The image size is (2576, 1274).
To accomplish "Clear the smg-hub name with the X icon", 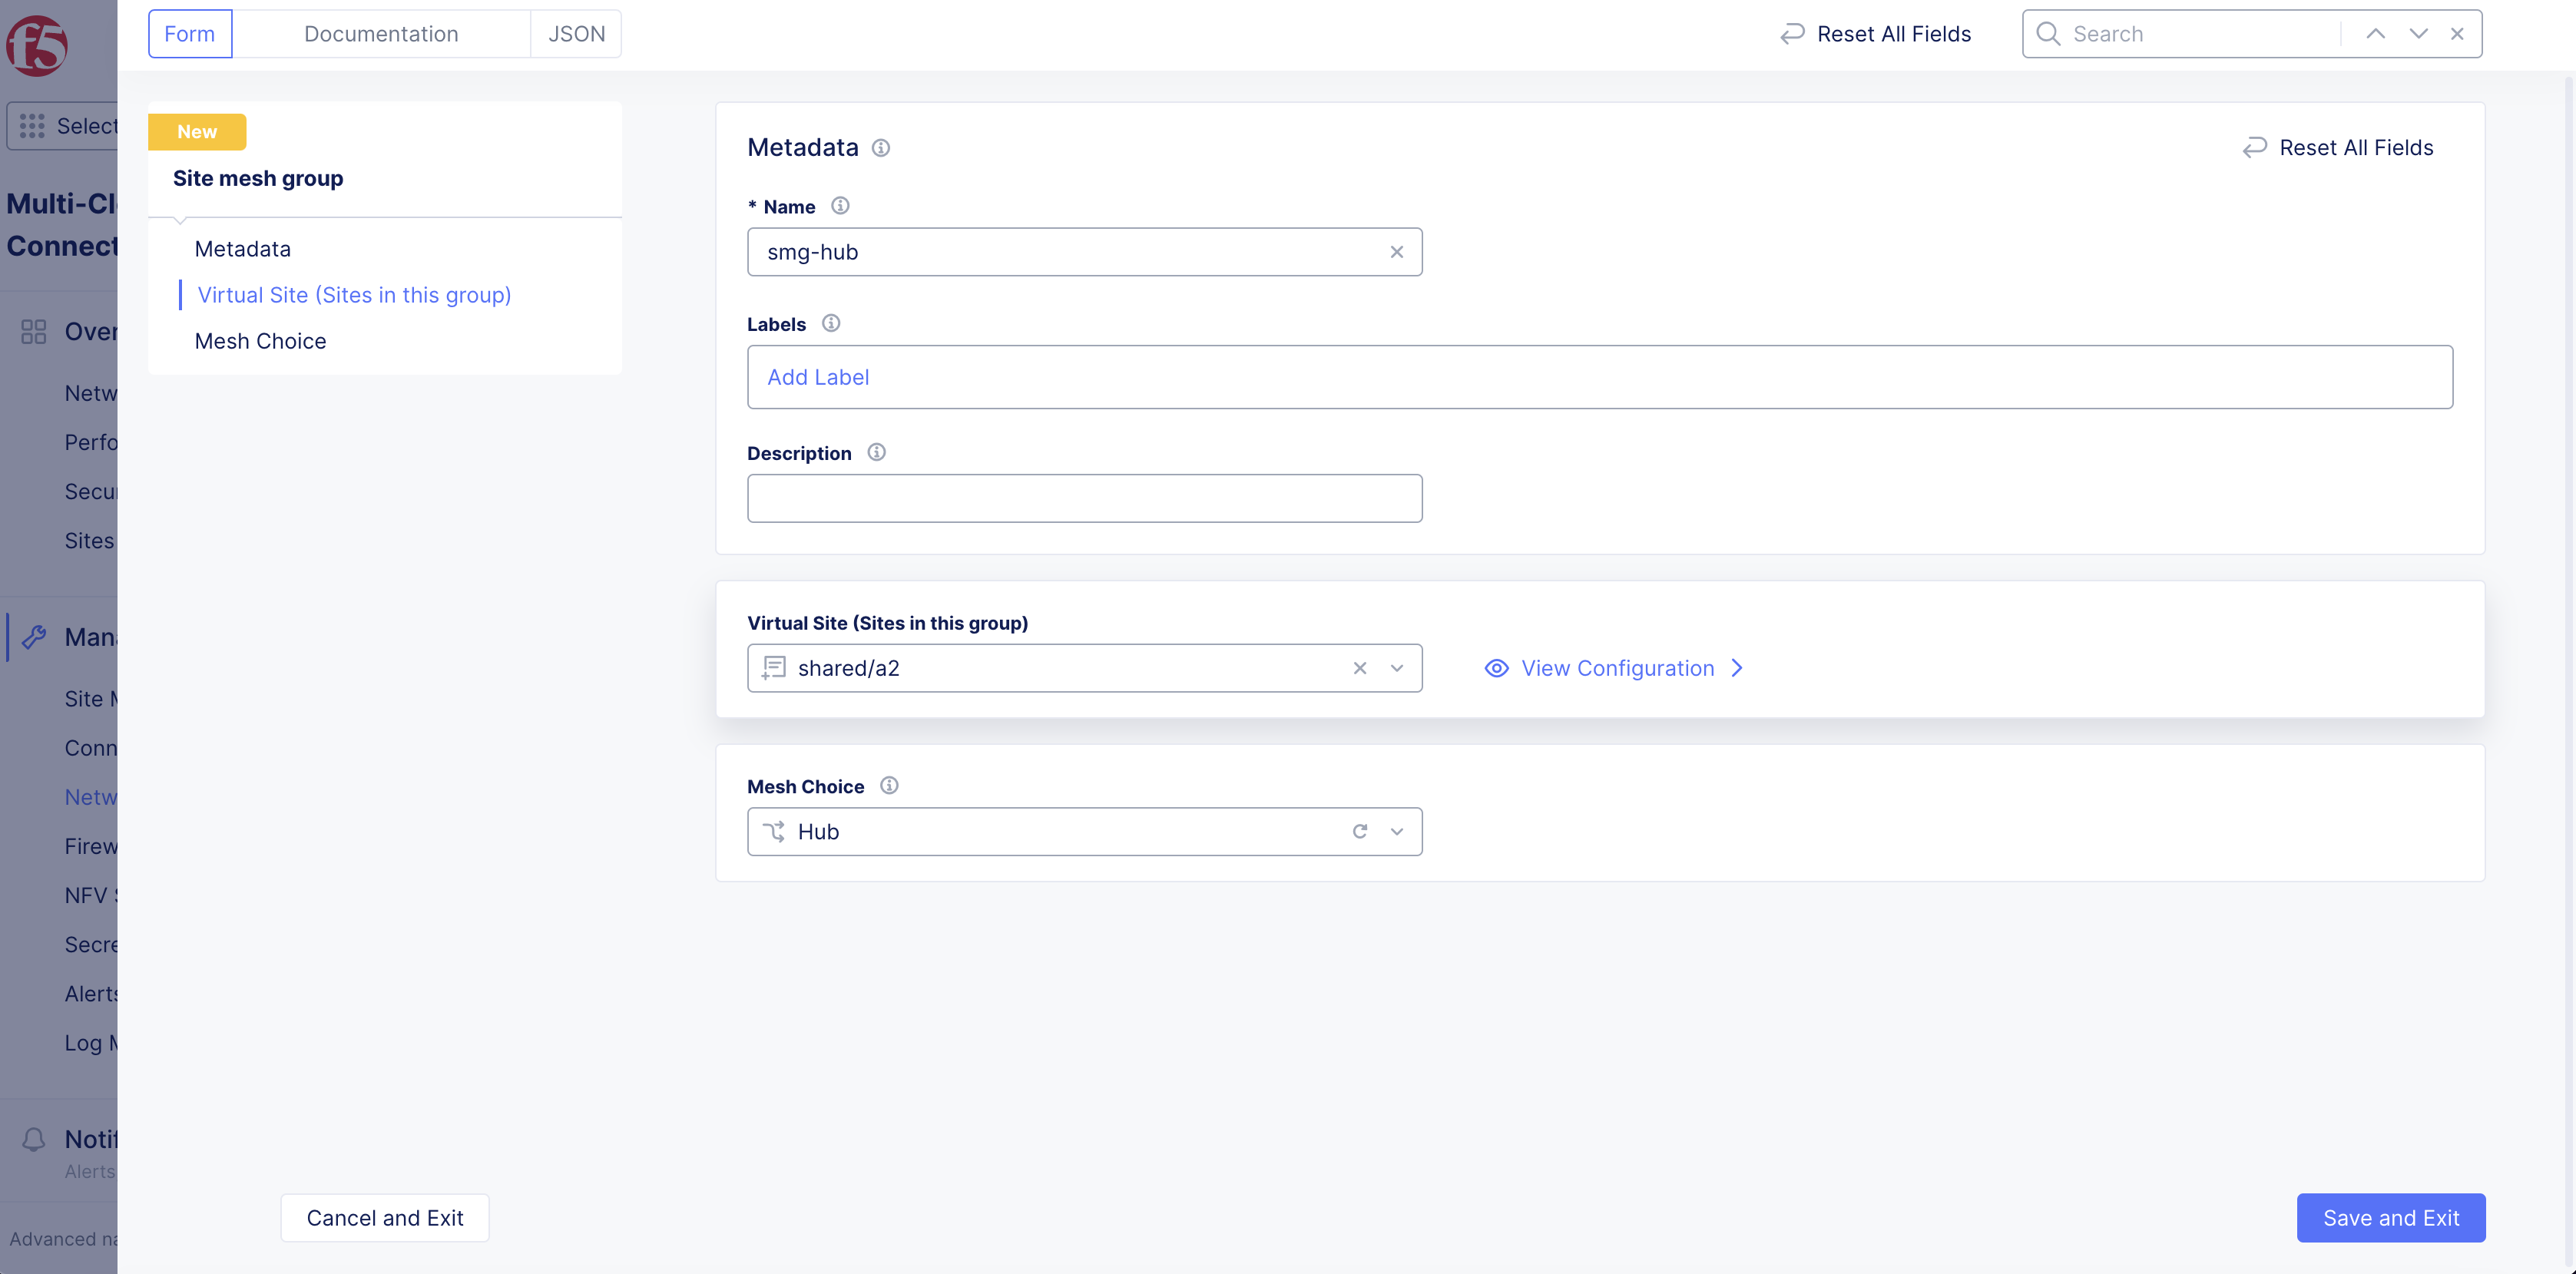I will [1396, 252].
